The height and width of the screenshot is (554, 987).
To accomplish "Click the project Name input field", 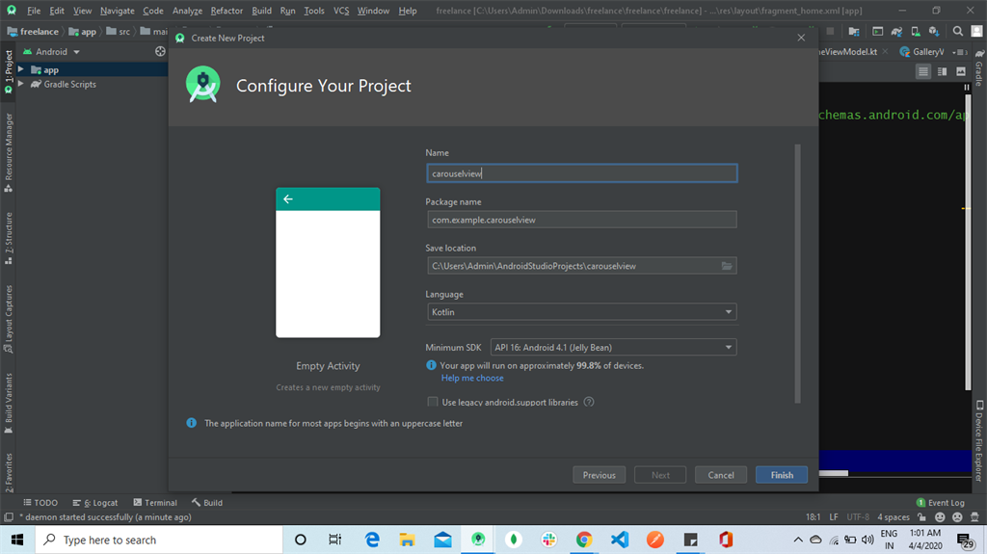I will click(581, 173).
